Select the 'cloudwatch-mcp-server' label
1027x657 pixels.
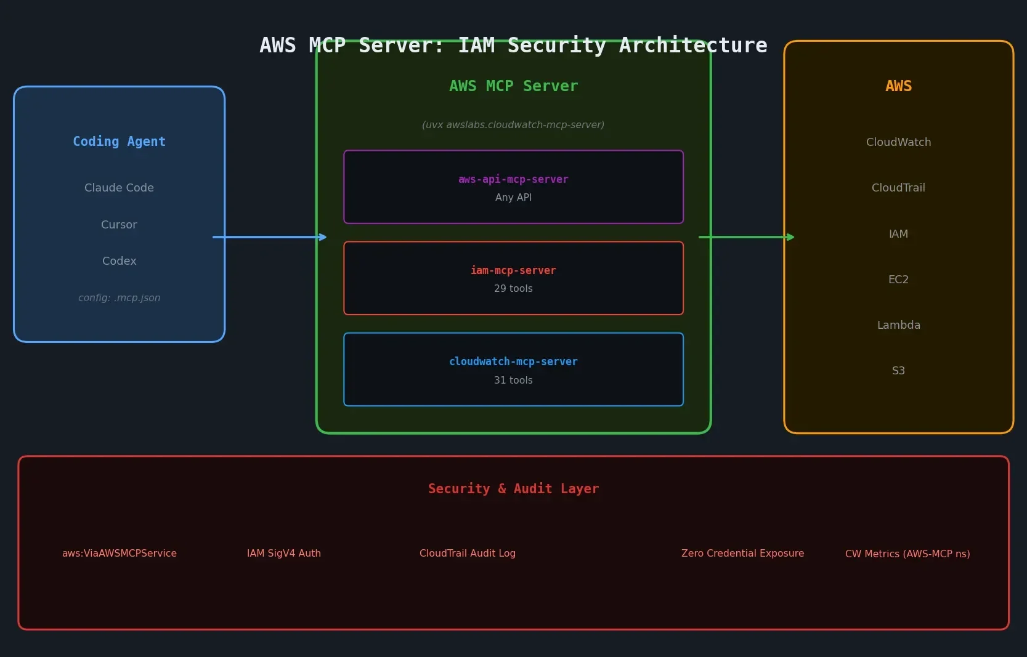point(513,361)
